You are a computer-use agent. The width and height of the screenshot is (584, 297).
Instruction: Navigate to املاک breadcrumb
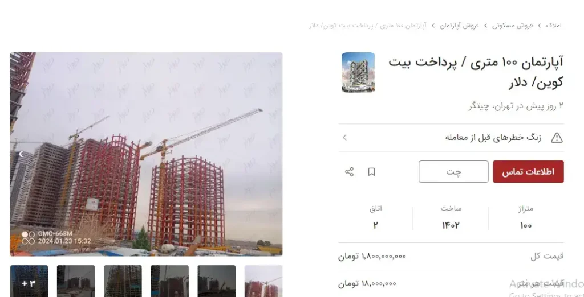(553, 25)
